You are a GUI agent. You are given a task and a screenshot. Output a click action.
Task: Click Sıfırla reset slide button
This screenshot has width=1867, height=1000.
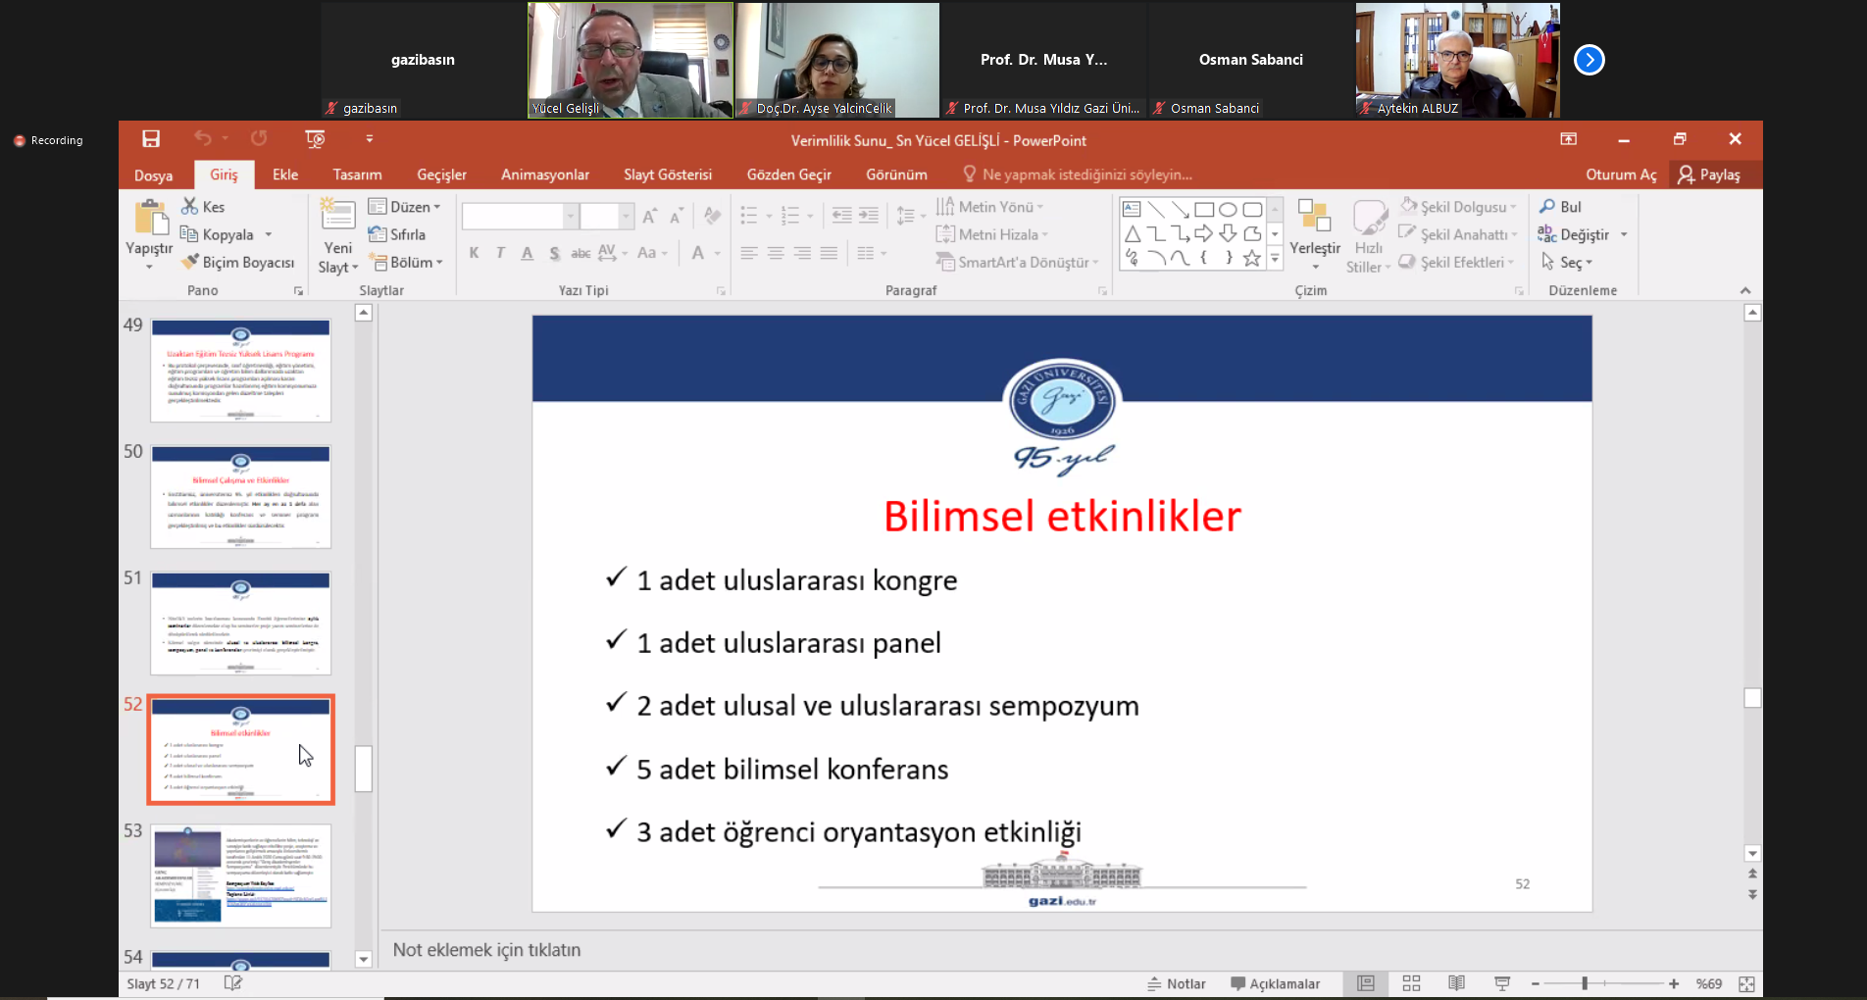[397, 234]
